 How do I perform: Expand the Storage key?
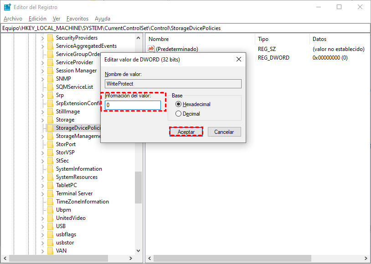(42, 120)
